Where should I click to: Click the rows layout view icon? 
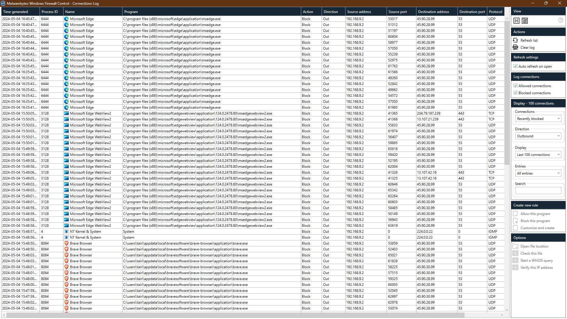point(525,21)
